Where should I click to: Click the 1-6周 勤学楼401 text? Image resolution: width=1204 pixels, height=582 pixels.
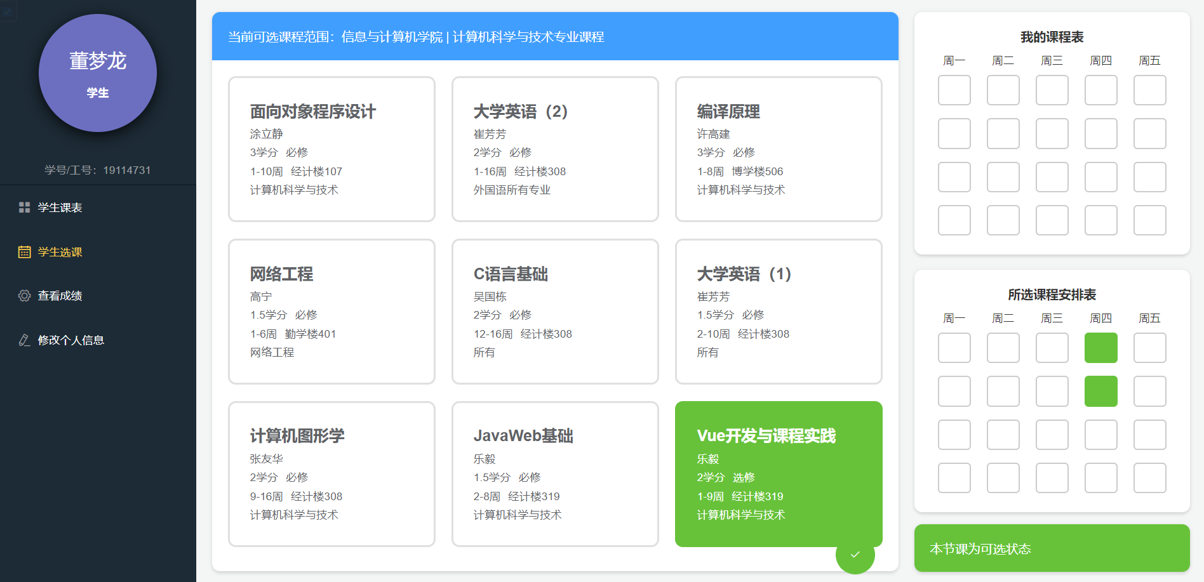pos(293,334)
